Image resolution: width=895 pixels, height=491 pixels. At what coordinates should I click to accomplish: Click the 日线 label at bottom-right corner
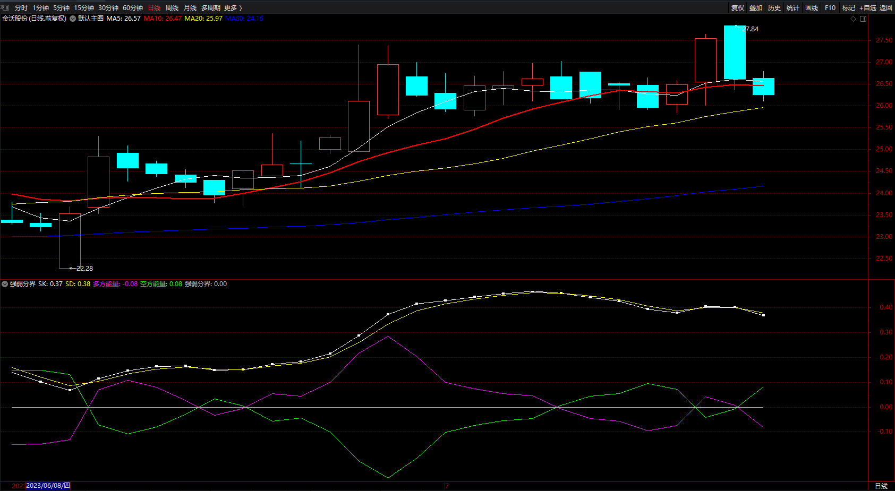click(881, 486)
